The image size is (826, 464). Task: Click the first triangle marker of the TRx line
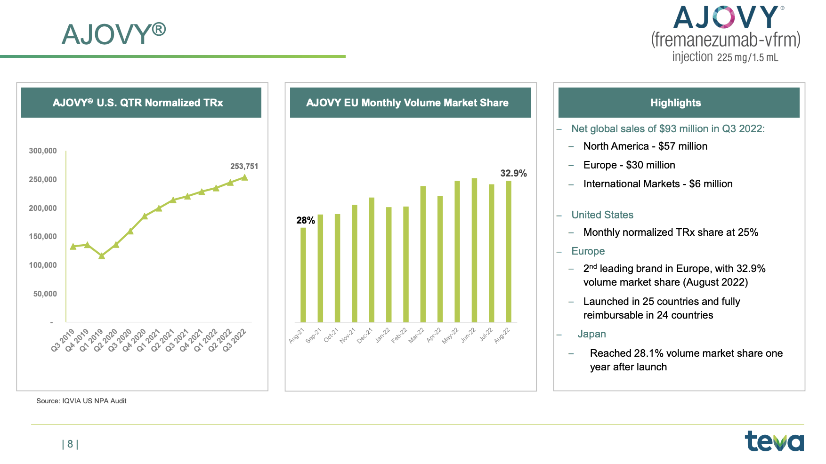[73, 247]
